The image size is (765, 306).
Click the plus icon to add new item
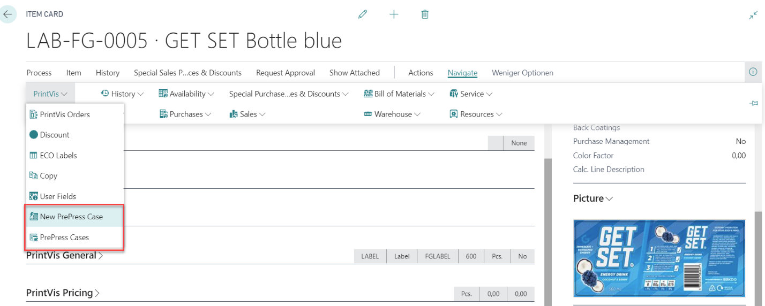(x=394, y=14)
